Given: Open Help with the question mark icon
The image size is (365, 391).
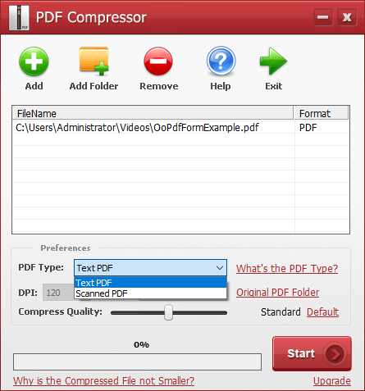Looking at the screenshot, I should point(221,61).
